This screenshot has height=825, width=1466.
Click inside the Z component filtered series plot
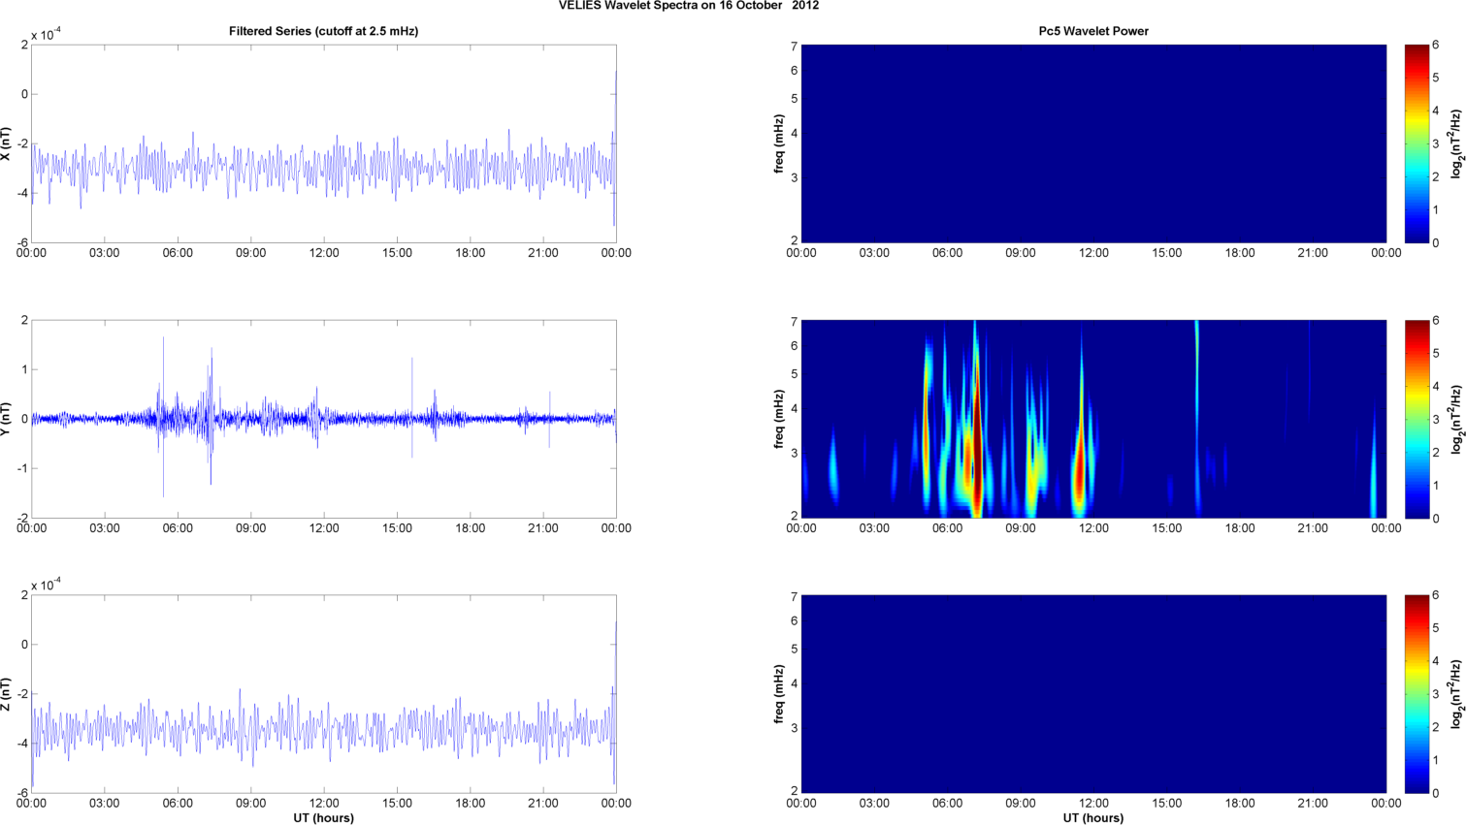324,694
